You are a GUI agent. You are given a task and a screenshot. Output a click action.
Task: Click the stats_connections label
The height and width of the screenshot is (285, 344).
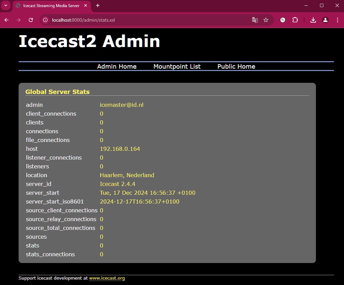[50, 254]
